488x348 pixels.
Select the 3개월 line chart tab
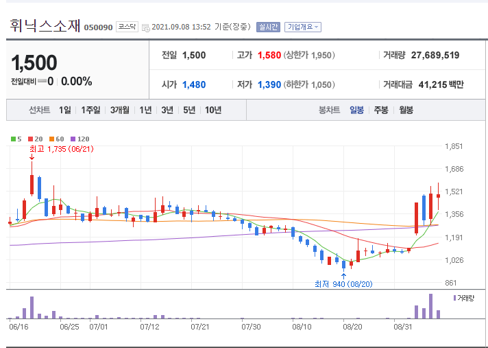(119, 110)
